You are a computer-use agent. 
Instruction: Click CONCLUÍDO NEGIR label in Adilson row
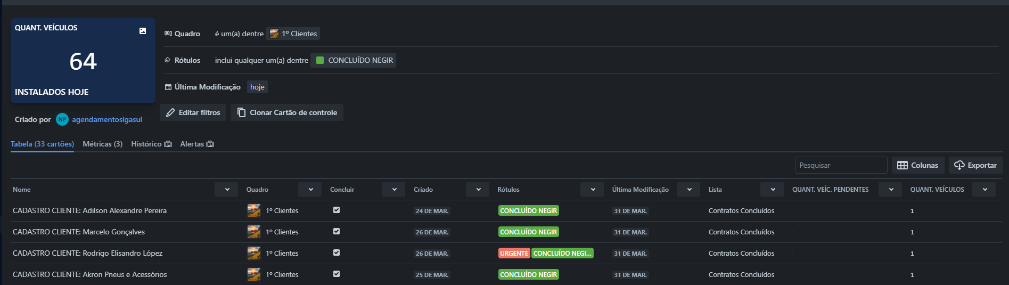[529, 210]
